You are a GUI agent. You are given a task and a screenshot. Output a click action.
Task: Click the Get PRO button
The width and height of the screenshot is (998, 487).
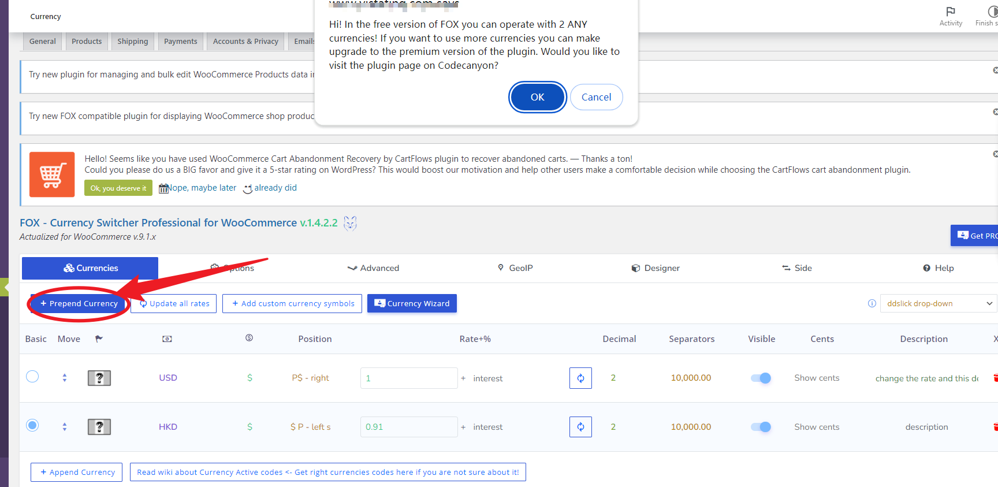tap(974, 236)
